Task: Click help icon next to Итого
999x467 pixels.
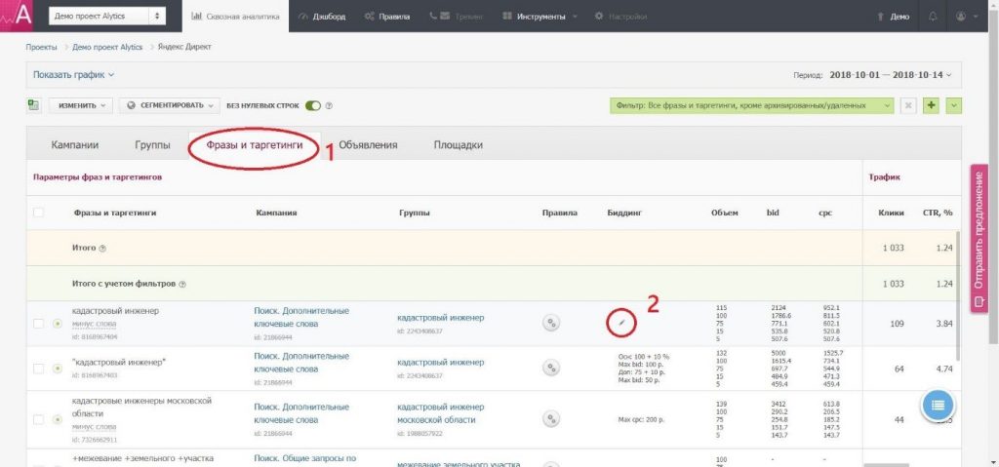Action: (102, 249)
